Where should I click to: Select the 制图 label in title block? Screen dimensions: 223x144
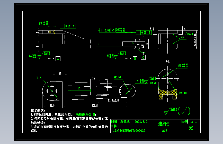pos(114,122)
